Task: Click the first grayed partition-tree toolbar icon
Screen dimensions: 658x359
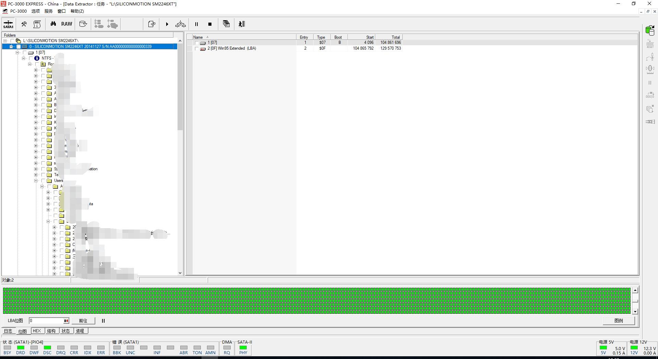Action: click(x=99, y=24)
